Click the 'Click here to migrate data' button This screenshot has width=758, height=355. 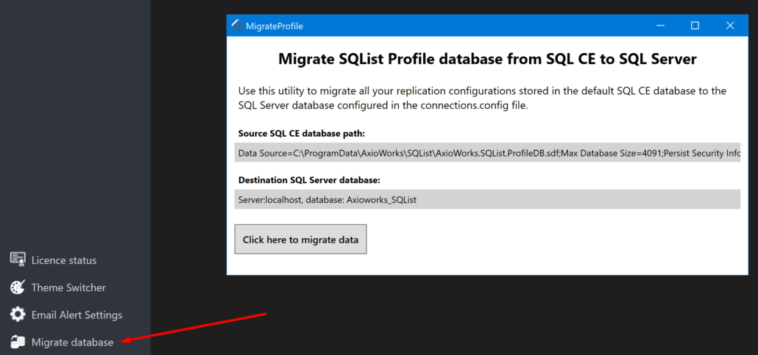[301, 239]
